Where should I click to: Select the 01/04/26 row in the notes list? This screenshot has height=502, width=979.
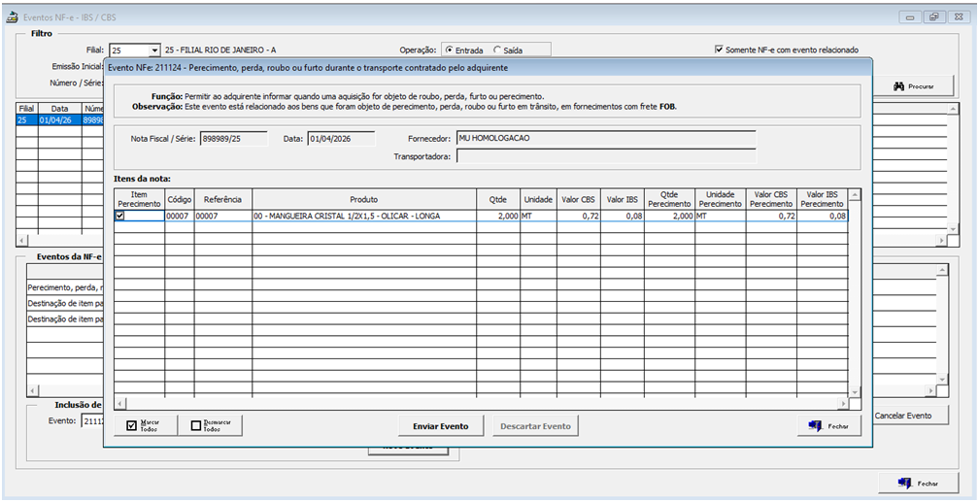[52, 120]
